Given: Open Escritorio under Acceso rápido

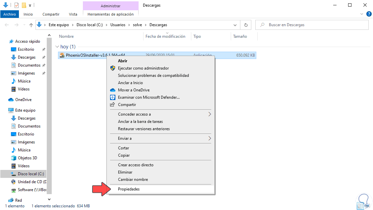Looking at the screenshot, I should 26,49.
